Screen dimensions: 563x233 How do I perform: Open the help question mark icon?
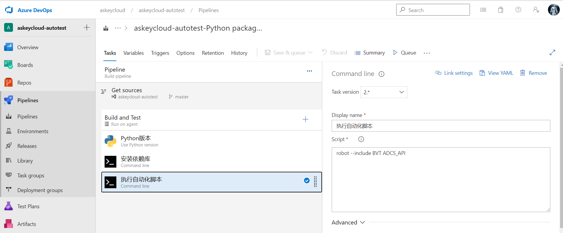click(x=518, y=10)
